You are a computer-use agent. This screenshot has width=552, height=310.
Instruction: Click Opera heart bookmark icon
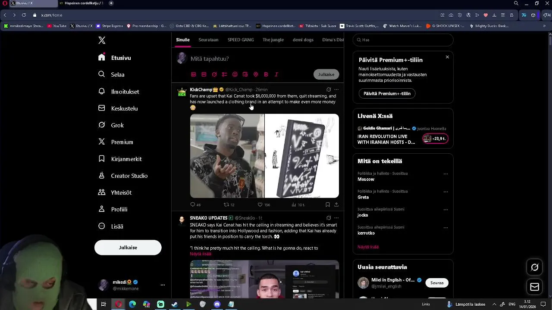click(x=486, y=15)
